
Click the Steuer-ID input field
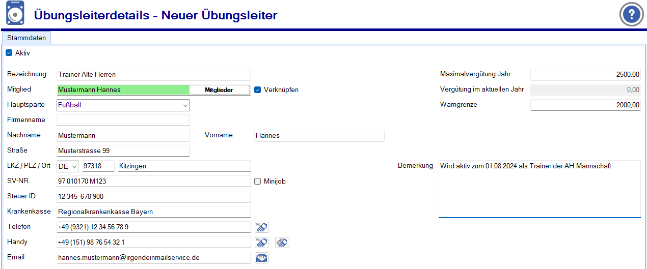154,197
